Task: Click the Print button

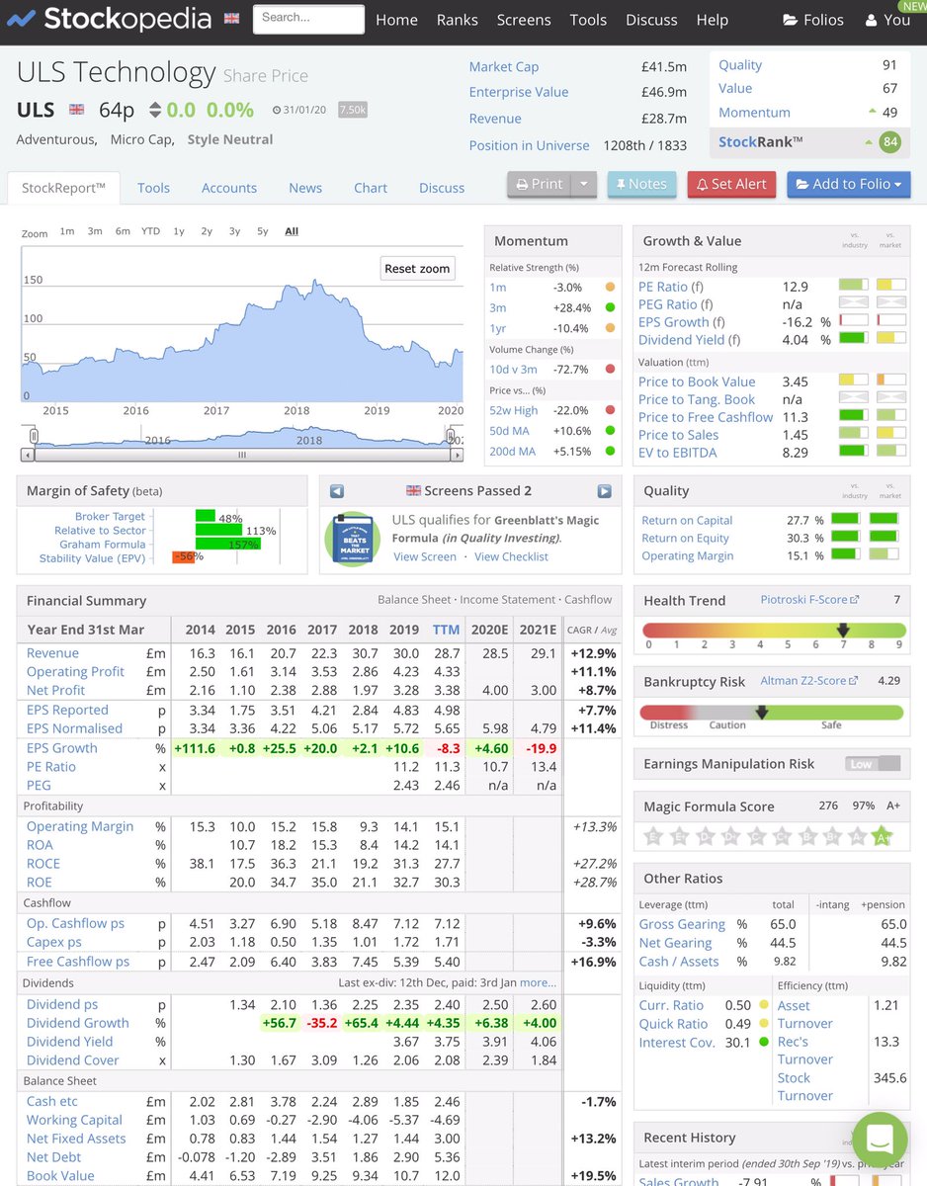Action: (x=541, y=184)
